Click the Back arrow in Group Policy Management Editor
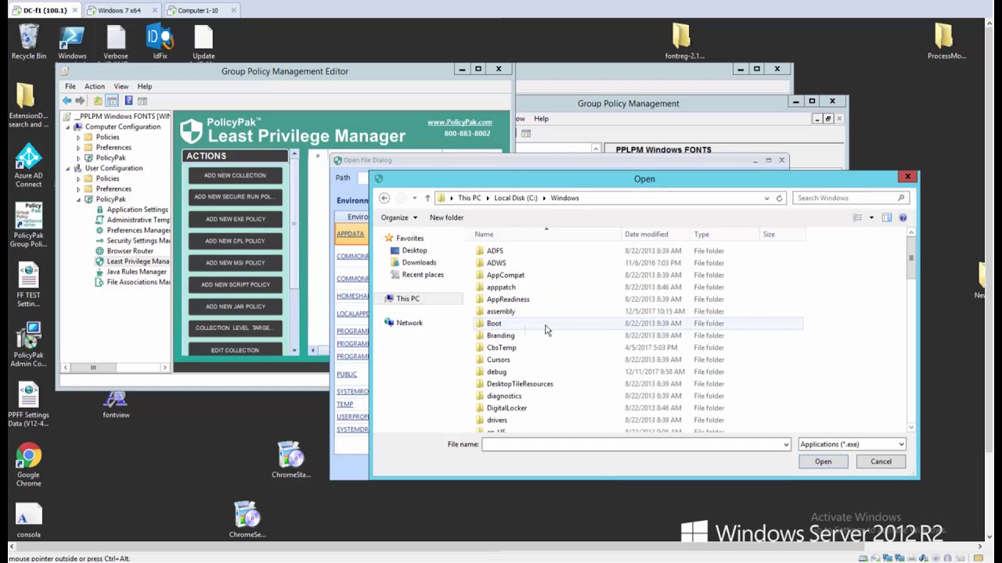The width and height of the screenshot is (1002, 563). [x=67, y=101]
